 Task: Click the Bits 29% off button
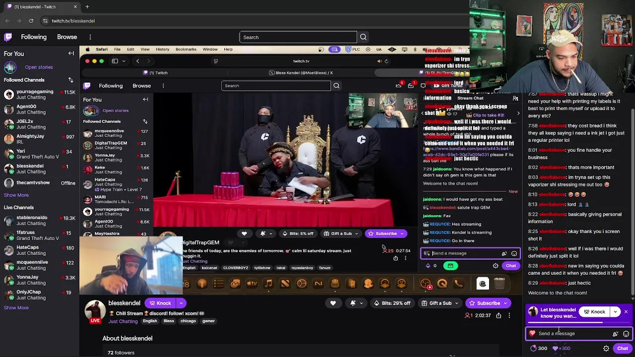(392, 303)
